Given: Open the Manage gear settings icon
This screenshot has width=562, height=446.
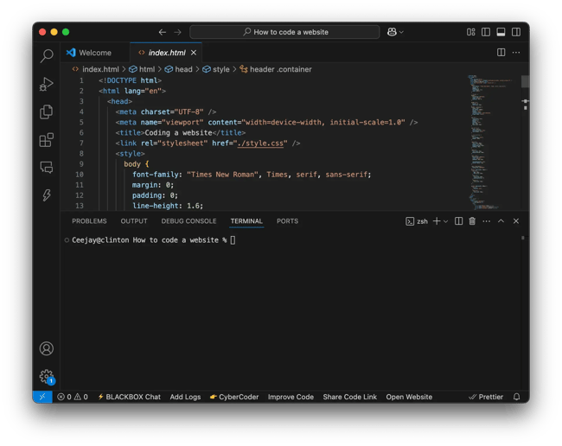Looking at the screenshot, I should [47, 376].
